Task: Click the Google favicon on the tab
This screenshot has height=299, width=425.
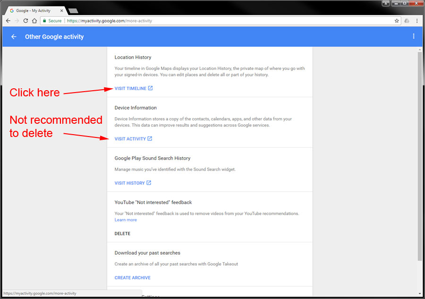Action: click(12, 11)
